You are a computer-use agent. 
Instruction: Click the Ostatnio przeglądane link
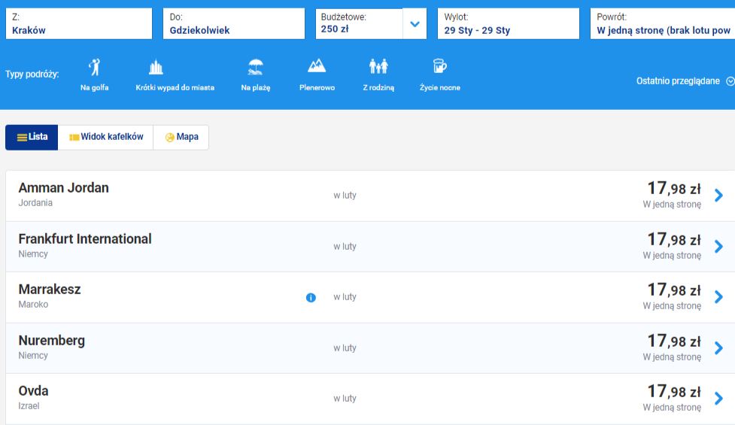678,81
